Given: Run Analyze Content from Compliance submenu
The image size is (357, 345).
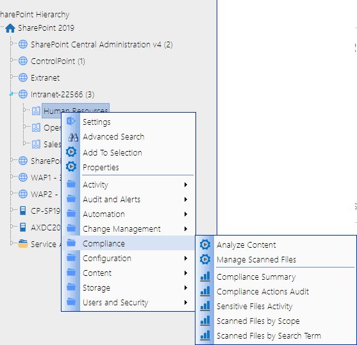Looking at the screenshot, I should tap(276, 245).
